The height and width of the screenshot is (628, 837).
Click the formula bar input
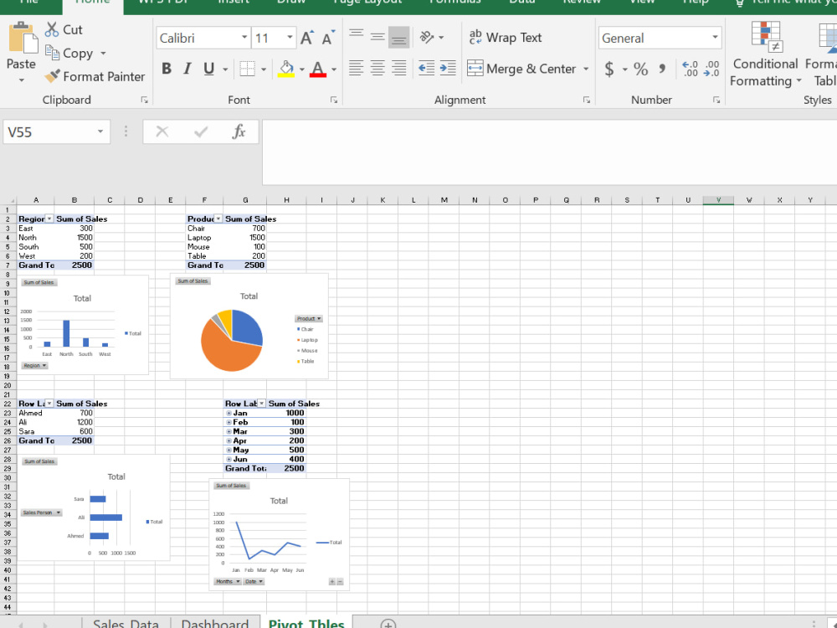click(549, 152)
